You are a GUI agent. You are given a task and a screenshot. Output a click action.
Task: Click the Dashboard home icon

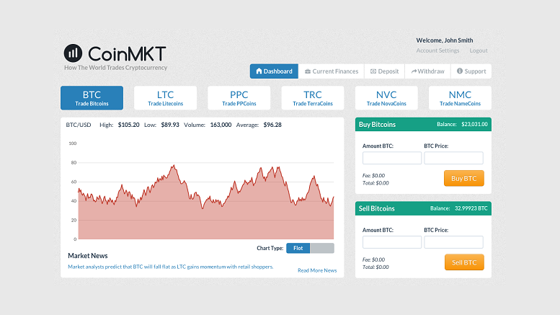(x=259, y=71)
